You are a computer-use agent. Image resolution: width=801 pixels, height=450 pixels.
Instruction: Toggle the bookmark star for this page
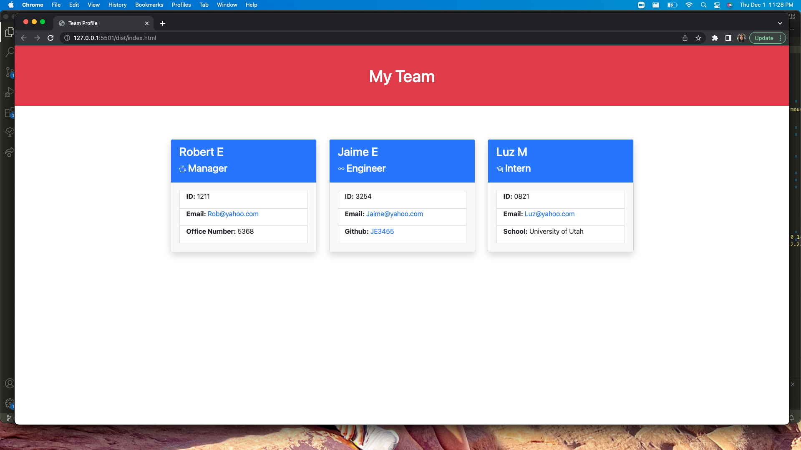coord(698,37)
